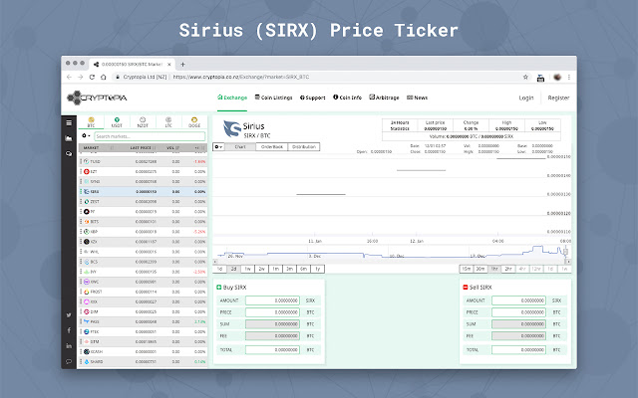Set candle interval to 30m
This screenshot has height=398, width=638.
tap(480, 269)
